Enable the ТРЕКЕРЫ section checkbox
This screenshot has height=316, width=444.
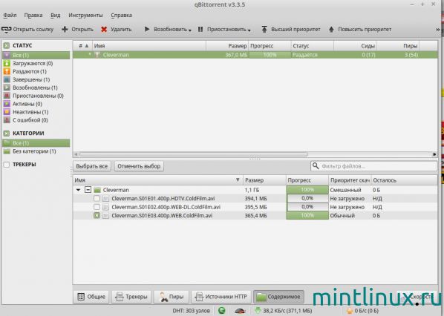pyautogui.click(x=7, y=165)
